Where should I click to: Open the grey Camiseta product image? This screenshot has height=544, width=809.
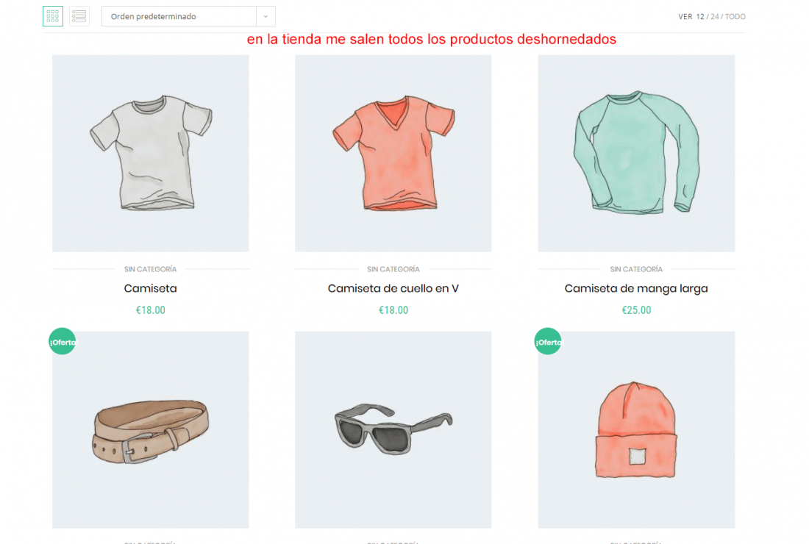pos(151,153)
